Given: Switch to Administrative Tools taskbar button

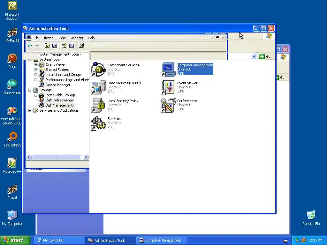Looking at the screenshot, I should (110, 240).
